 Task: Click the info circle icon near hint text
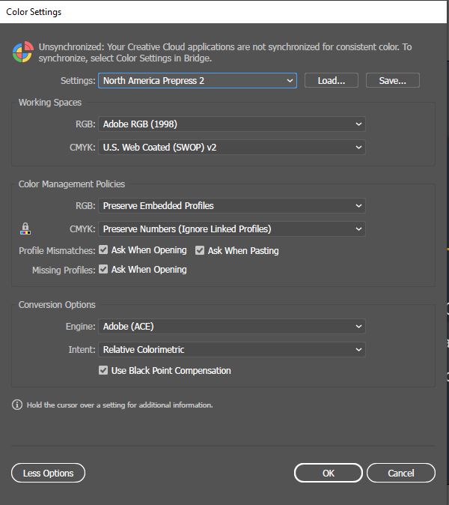coord(17,405)
